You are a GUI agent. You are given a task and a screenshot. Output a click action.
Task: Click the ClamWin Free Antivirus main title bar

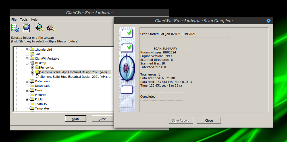click(89, 13)
